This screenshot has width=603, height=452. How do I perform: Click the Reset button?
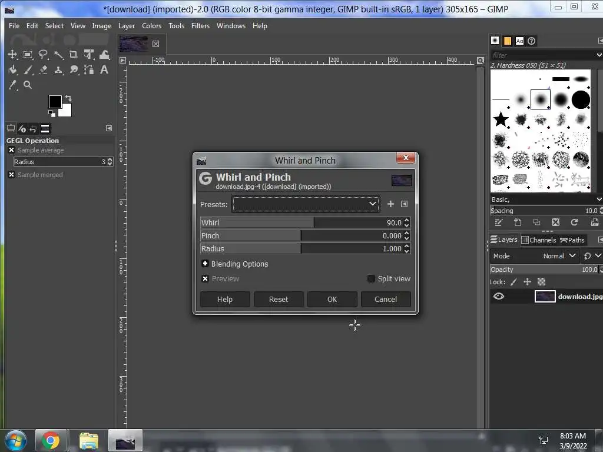pyautogui.click(x=279, y=300)
